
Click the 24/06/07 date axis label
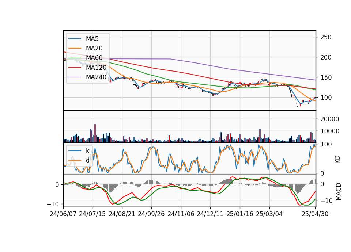point(63,214)
